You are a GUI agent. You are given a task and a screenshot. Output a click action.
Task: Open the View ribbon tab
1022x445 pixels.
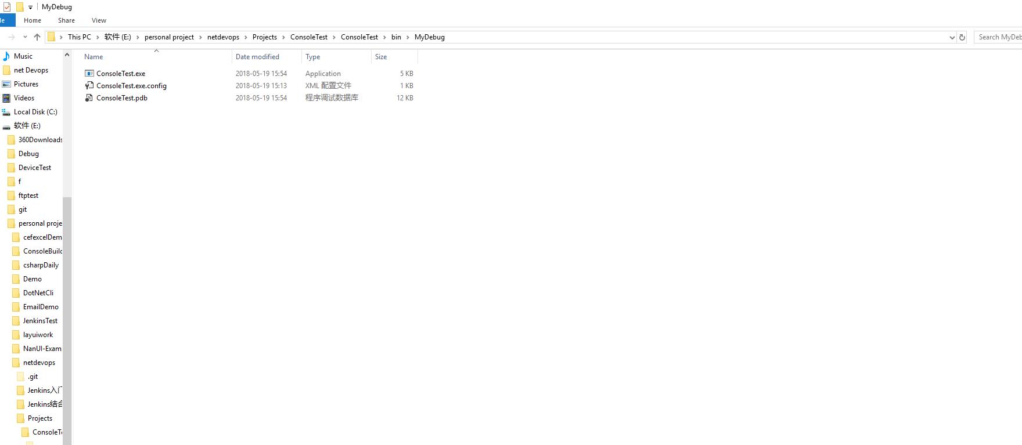[x=99, y=20]
